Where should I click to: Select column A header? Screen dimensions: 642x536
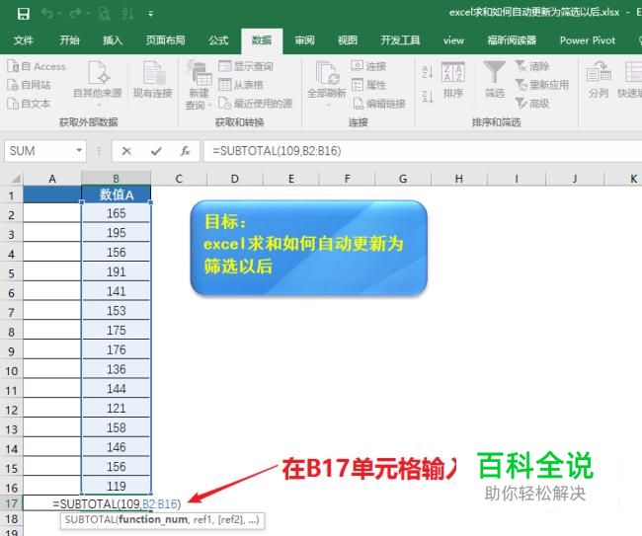[x=52, y=179]
